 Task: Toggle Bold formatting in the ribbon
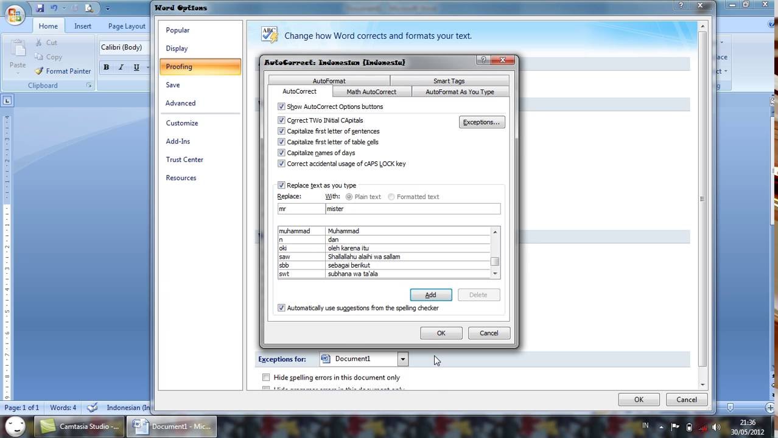(106, 68)
